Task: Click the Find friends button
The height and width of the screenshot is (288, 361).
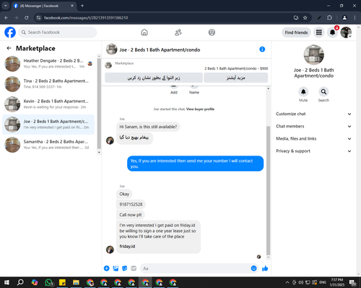Action: [296, 32]
